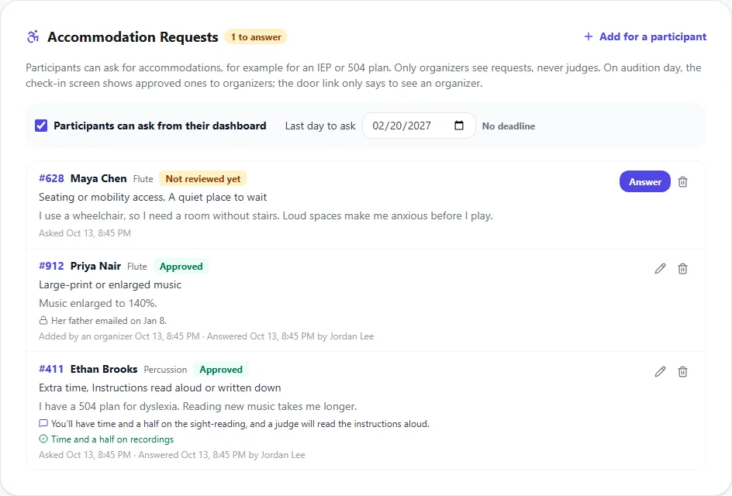Image resolution: width=732 pixels, height=496 pixels.
Task: Edit Priya Nair's request with pencil icon
Action: coord(660,268)
